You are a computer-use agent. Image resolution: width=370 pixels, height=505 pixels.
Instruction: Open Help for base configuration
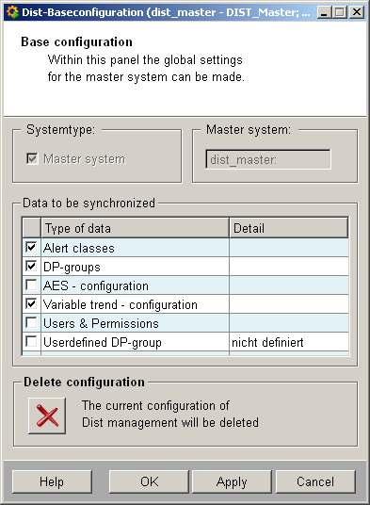52,481
